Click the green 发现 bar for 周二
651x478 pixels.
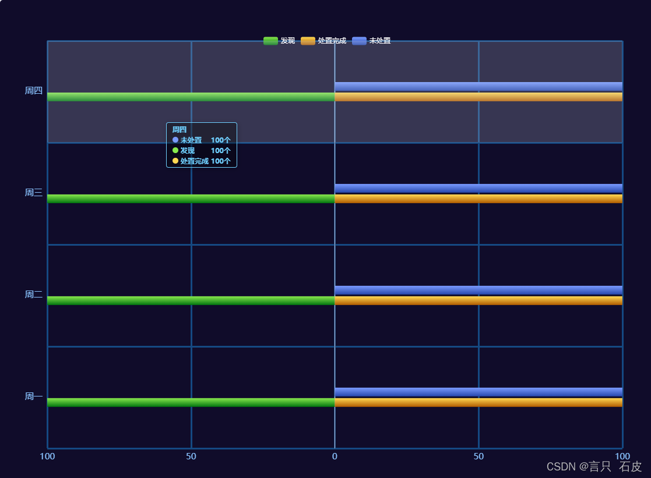(x=191, y=300)
